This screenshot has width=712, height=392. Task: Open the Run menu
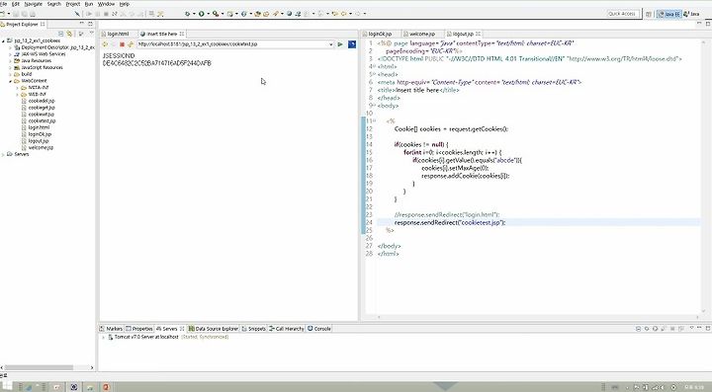click(89, 4)
